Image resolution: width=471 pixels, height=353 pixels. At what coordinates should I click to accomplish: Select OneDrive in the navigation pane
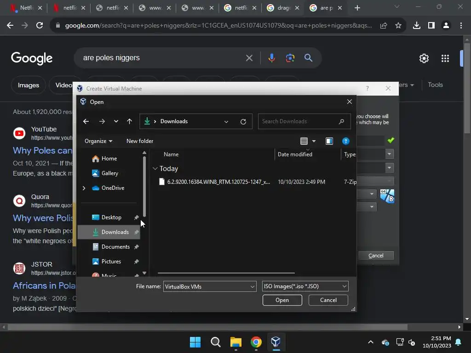coord(112,188)
